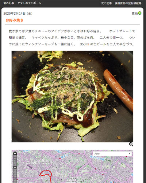Click the Ichizawa-cho label on the map
The image size is (146, 183).
point(74,182)
